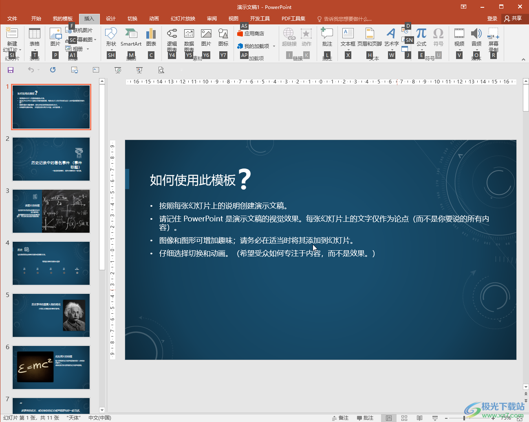Open the 幻灯片放映 Slide Show tab
Image resolution: width=529 pixels, height=422 pixels.
(x=183, y=19)
